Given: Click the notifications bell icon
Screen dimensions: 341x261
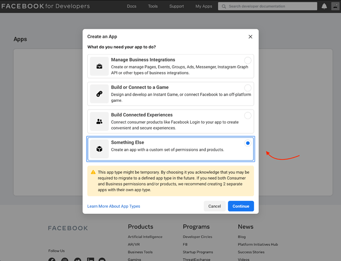Looking at the screenshot, I should click(324, 6).
